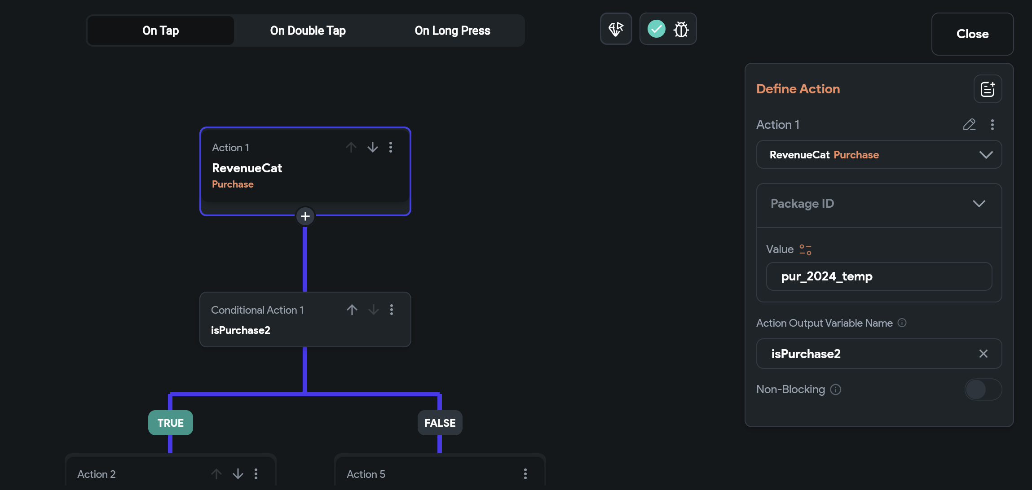This screenshot has height=490, width=1032.
Task: Click move up arrow on Action 1 card
Action: coord(351,147)
